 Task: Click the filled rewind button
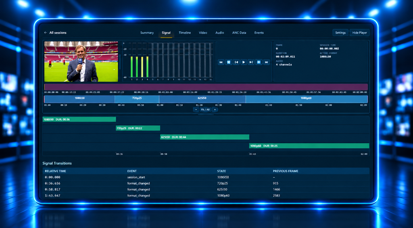[x=229, y=62]
